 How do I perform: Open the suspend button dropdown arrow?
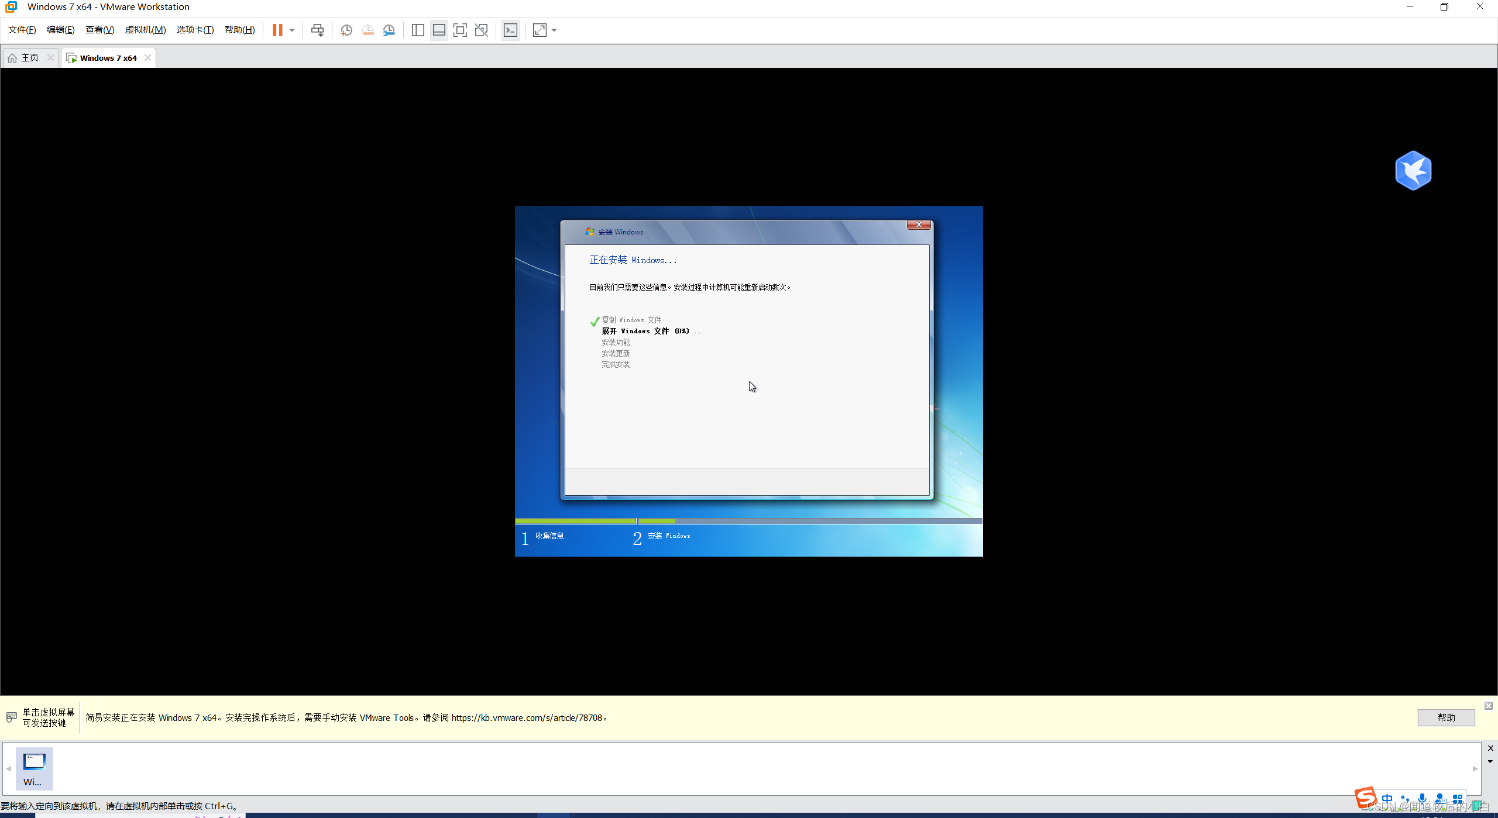(291, 30)
